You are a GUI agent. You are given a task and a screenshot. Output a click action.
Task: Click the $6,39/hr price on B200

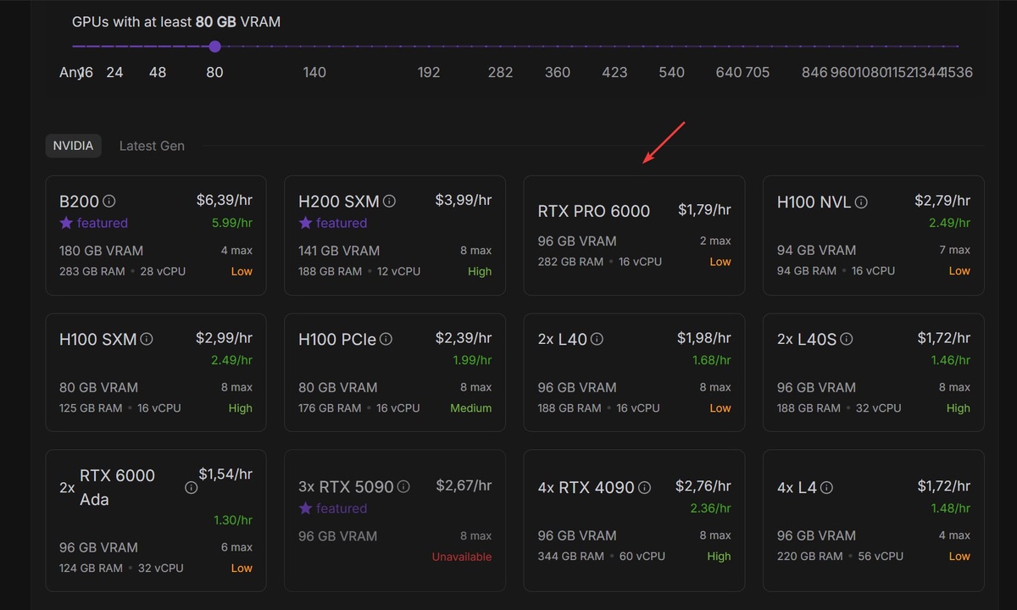pyautogui.click(x=225, y=200)
